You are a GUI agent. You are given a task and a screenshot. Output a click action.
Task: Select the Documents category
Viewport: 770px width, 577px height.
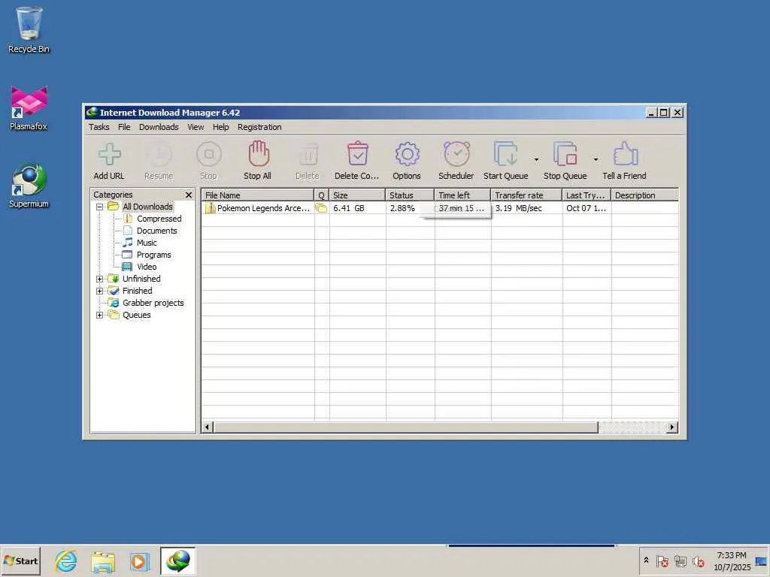[x=156, y=231]
